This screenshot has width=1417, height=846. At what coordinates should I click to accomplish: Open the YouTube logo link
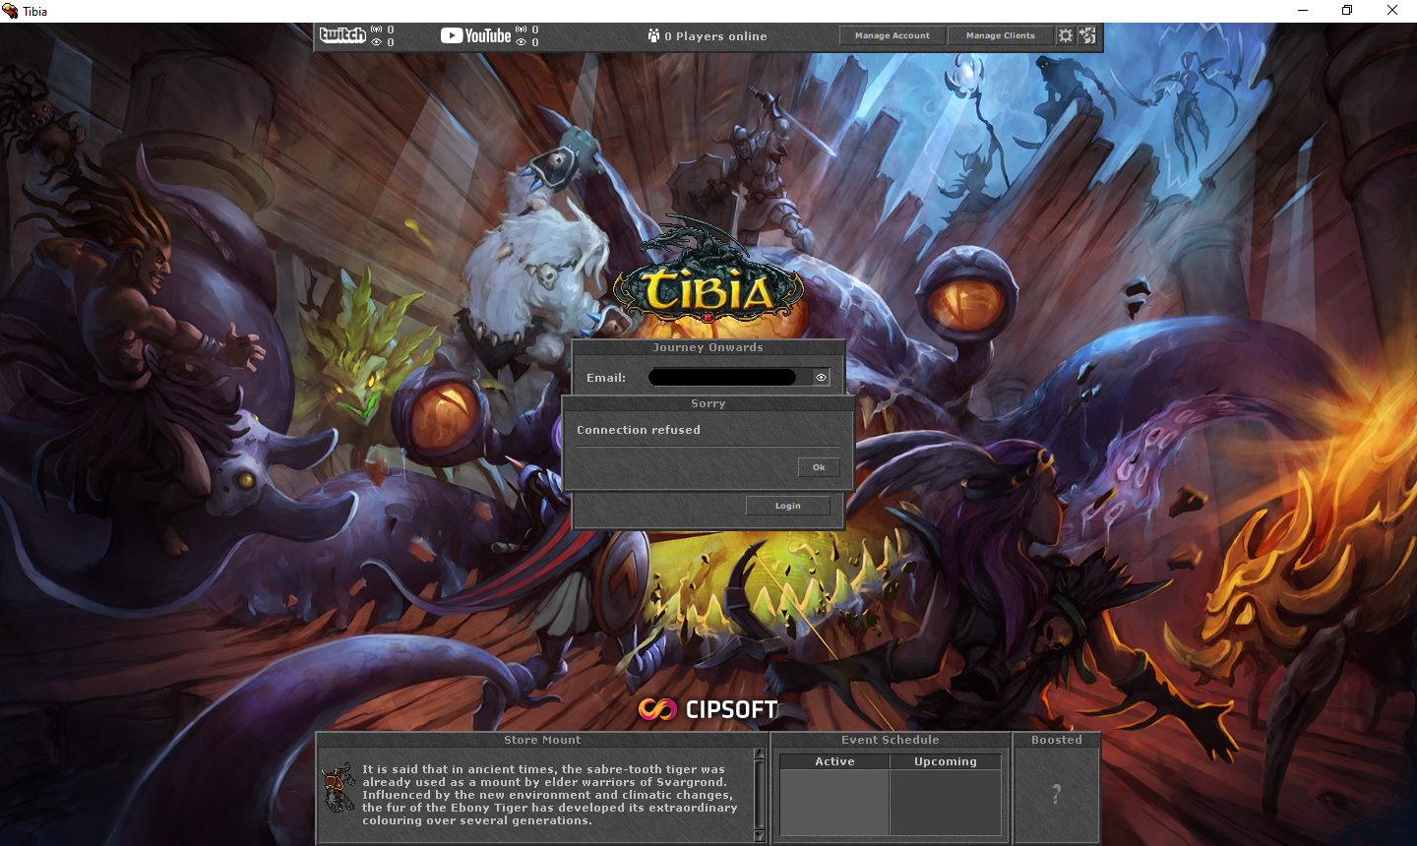pyautogui.click(x=475, y=35)
